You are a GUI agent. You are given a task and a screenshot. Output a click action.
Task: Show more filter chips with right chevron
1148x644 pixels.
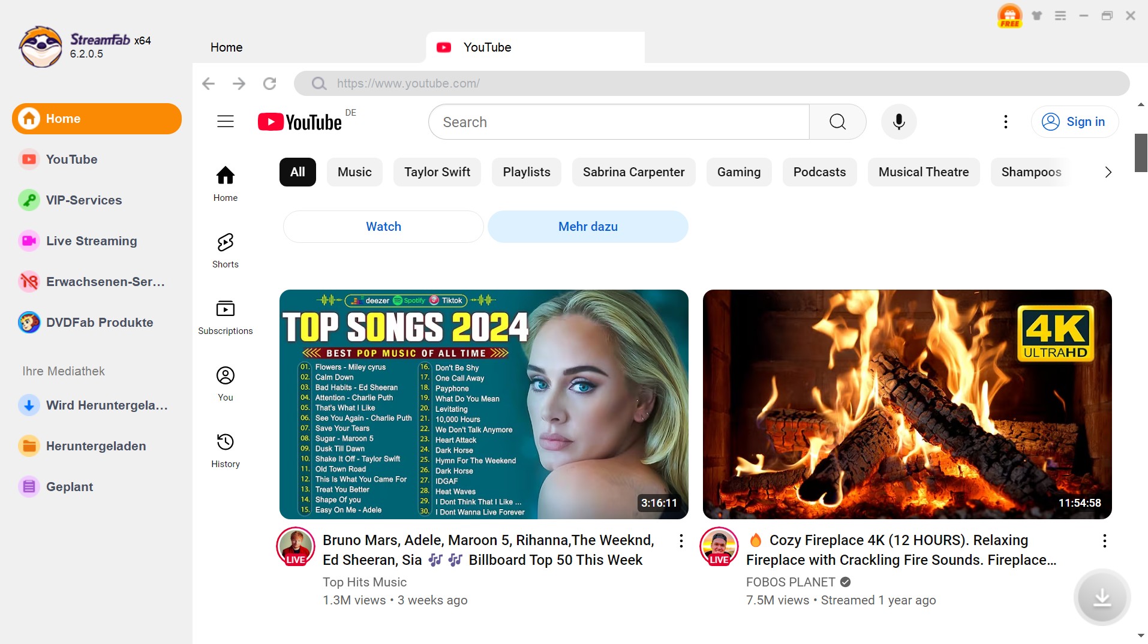1108,172
